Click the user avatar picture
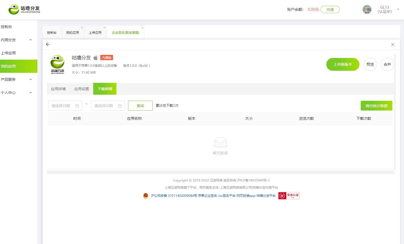 pos(367,9)
